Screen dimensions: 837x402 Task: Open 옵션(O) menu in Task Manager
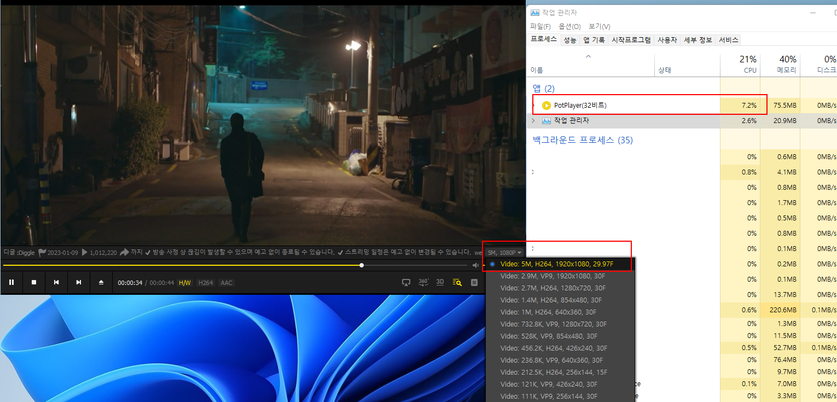tap(569, 26)
